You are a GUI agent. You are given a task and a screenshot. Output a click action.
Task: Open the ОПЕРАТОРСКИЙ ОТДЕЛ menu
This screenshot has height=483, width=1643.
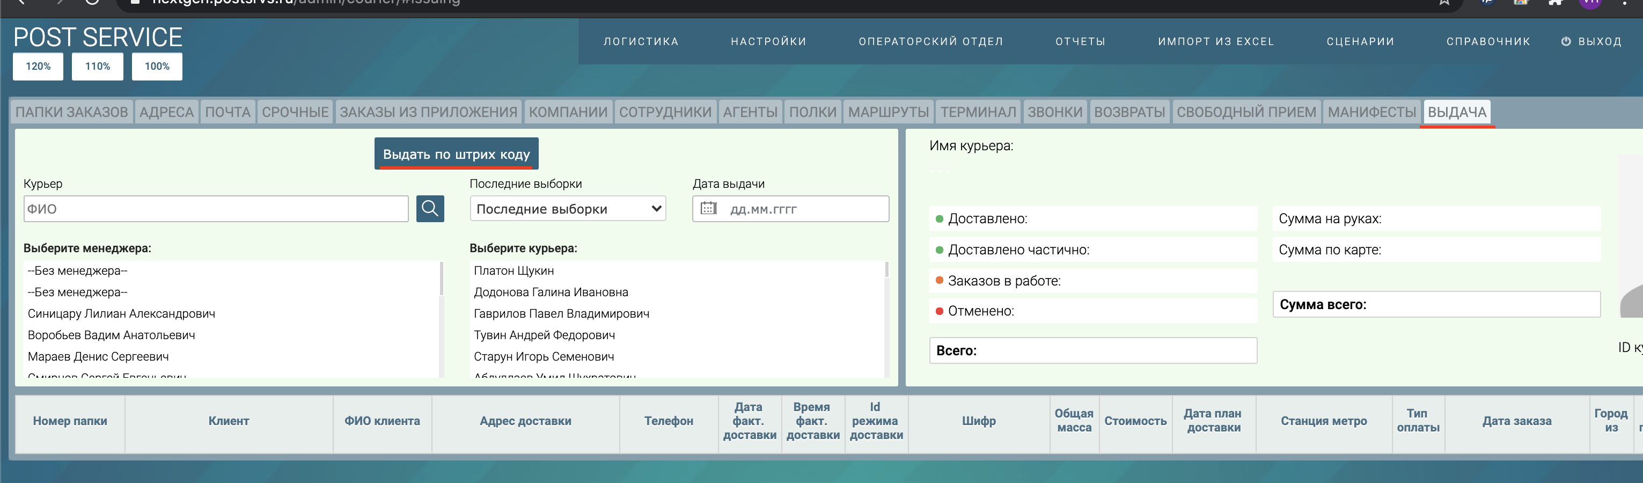(x=930, y=41)
